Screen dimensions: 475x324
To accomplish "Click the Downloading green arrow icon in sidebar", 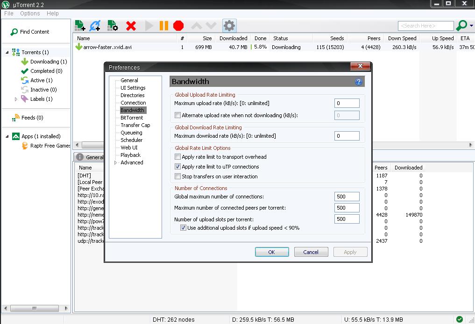I will 25,62.
